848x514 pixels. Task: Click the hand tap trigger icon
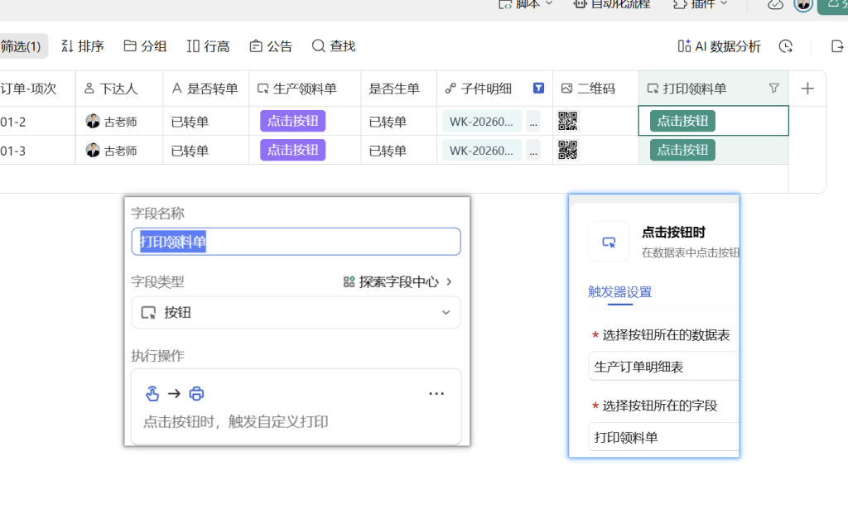(x=152, y=393)
